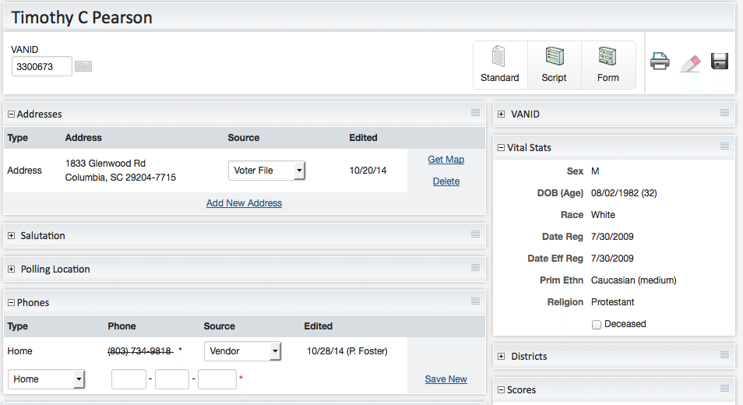The height and width of the screenshot is (405, 743).
Task: Open Phones panel menu icon
Action: (x=475, y=301)
